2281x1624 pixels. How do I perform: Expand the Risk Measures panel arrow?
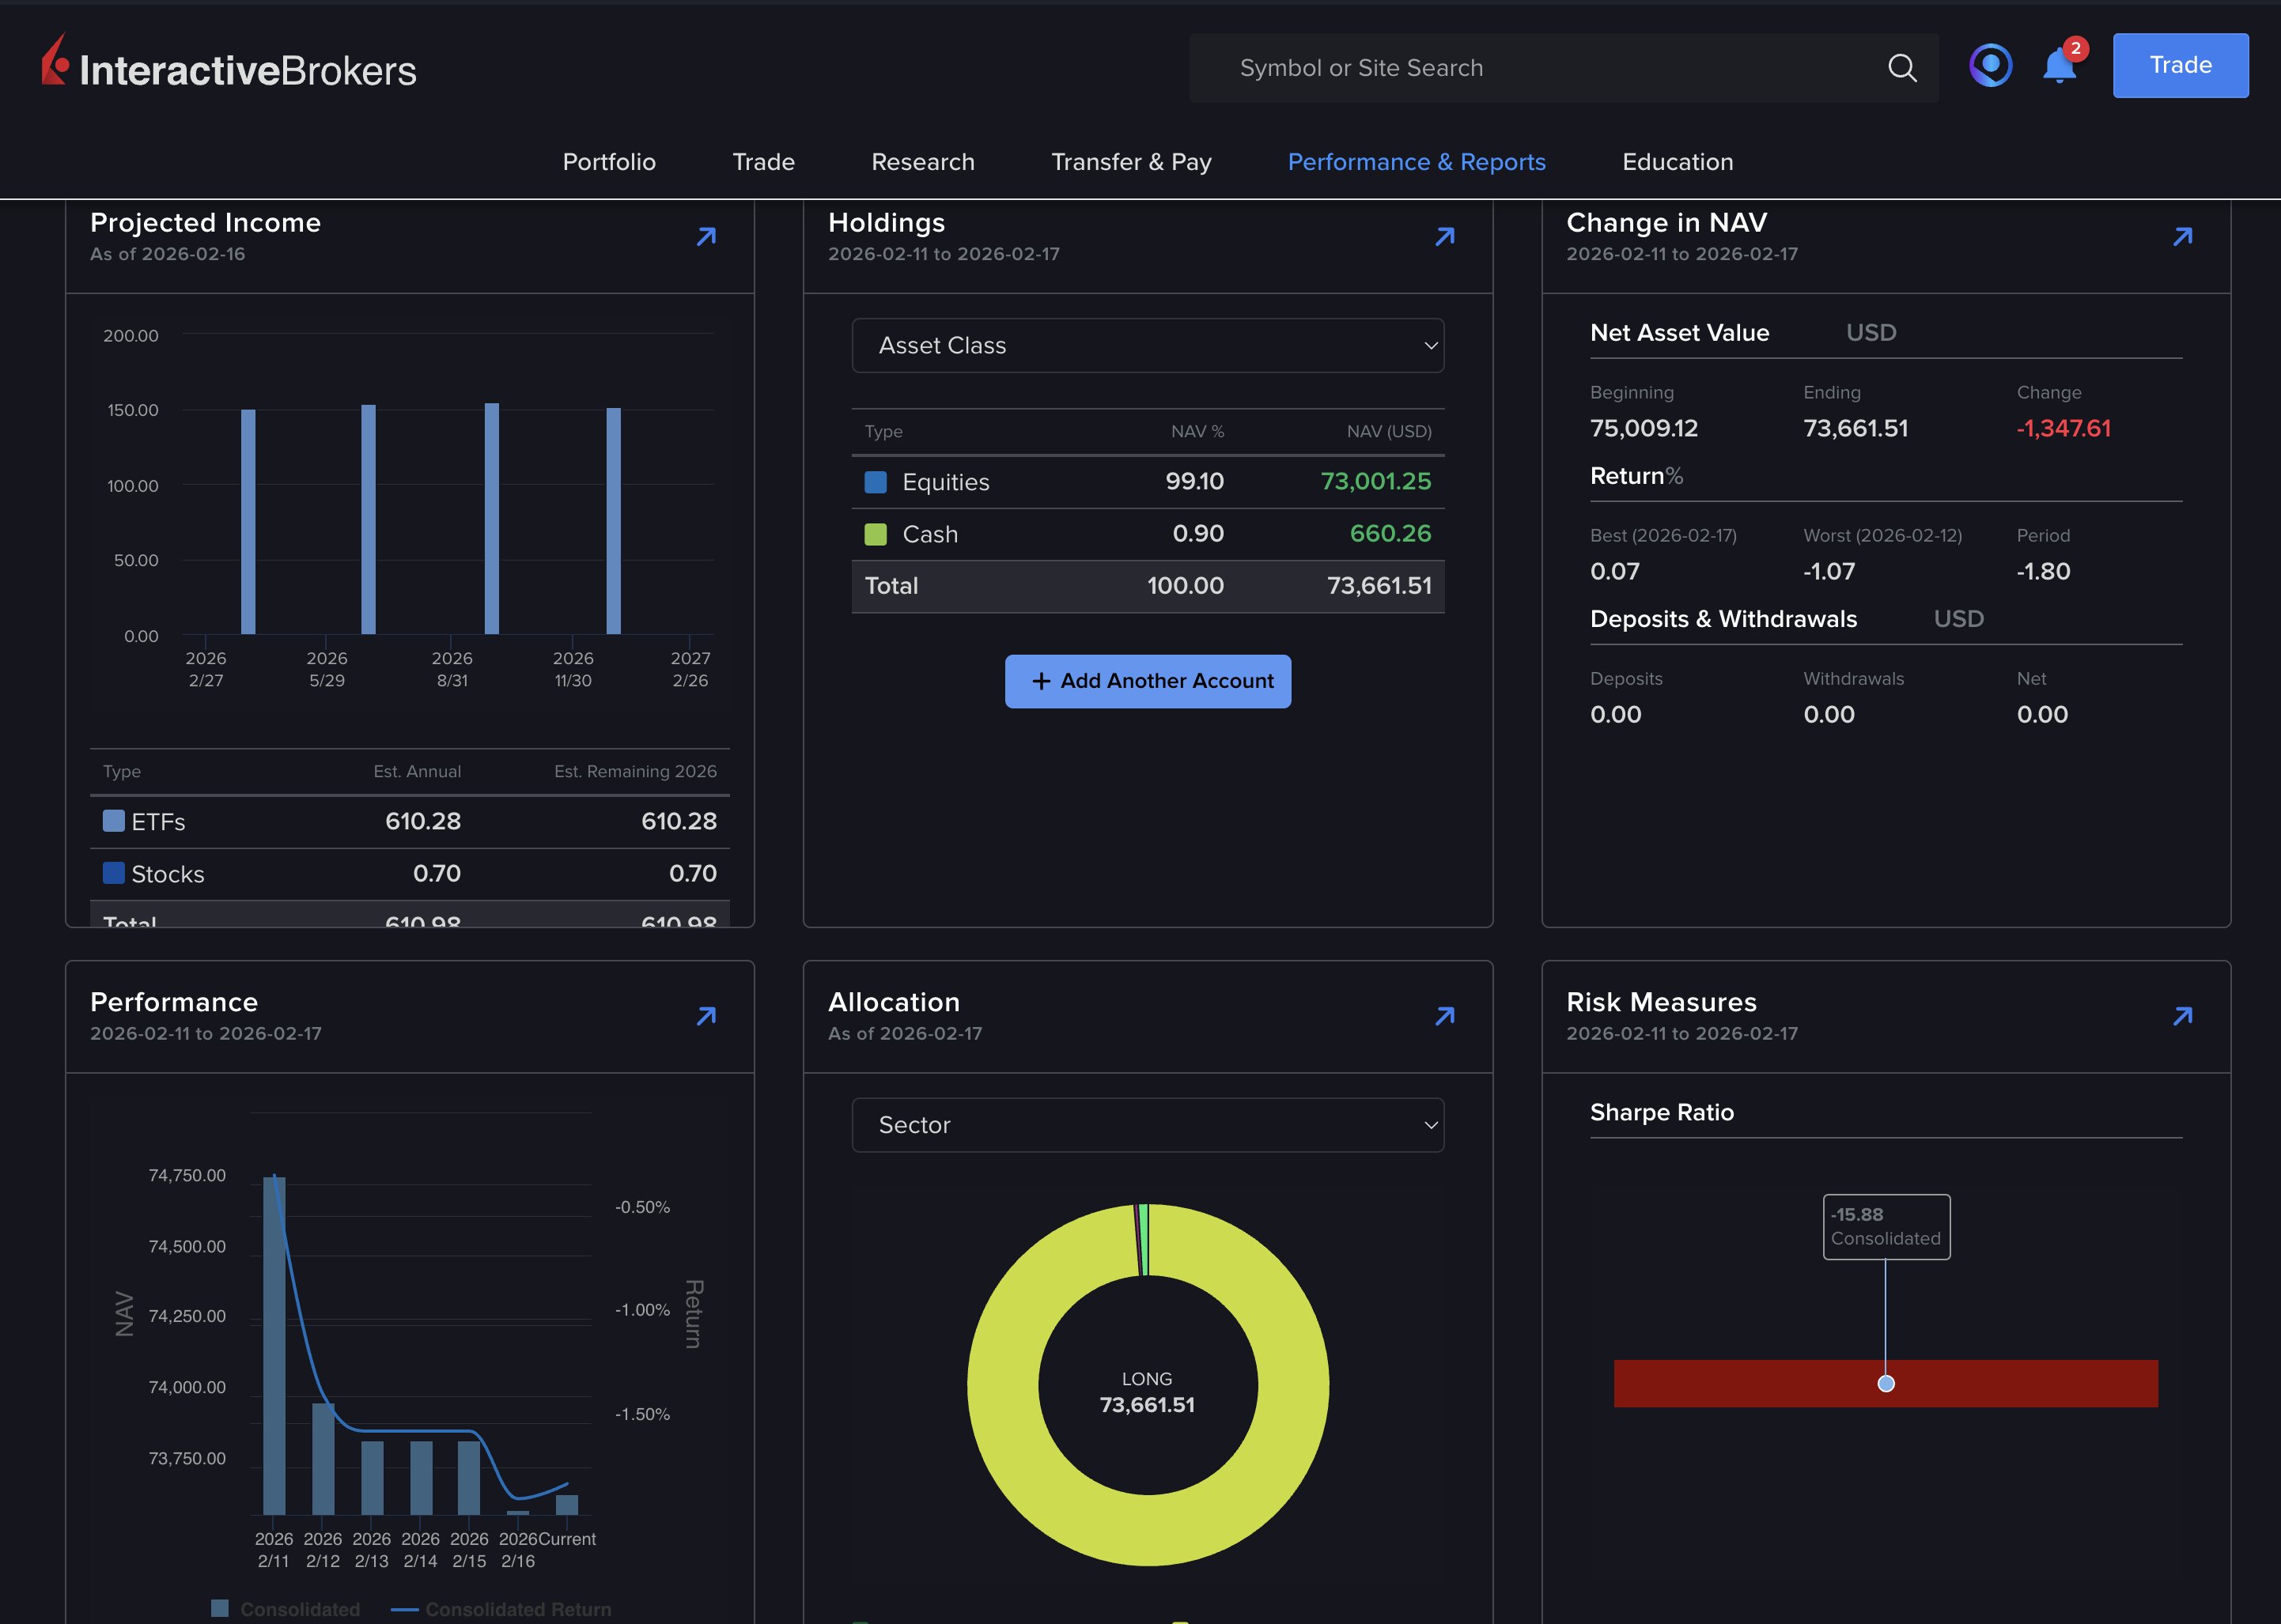point(2182,1015)
